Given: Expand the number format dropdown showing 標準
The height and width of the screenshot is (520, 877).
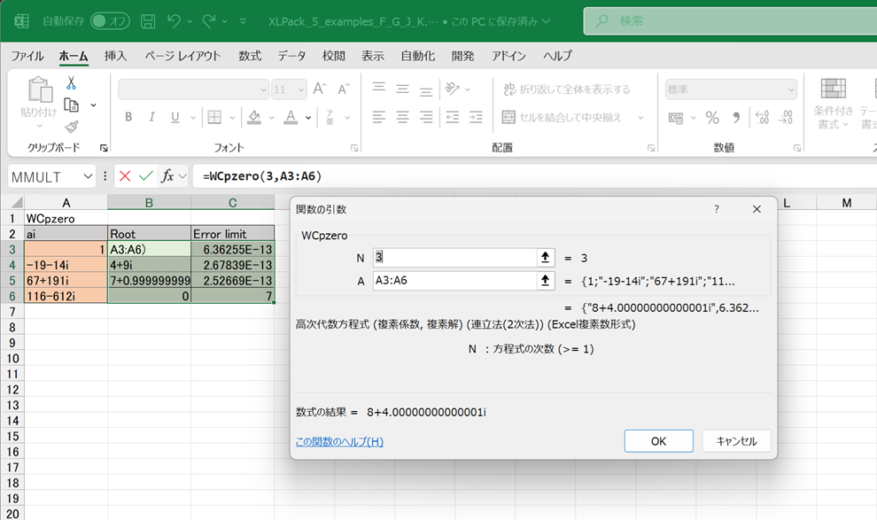Looking at the screenshot, I should point(789,89).
